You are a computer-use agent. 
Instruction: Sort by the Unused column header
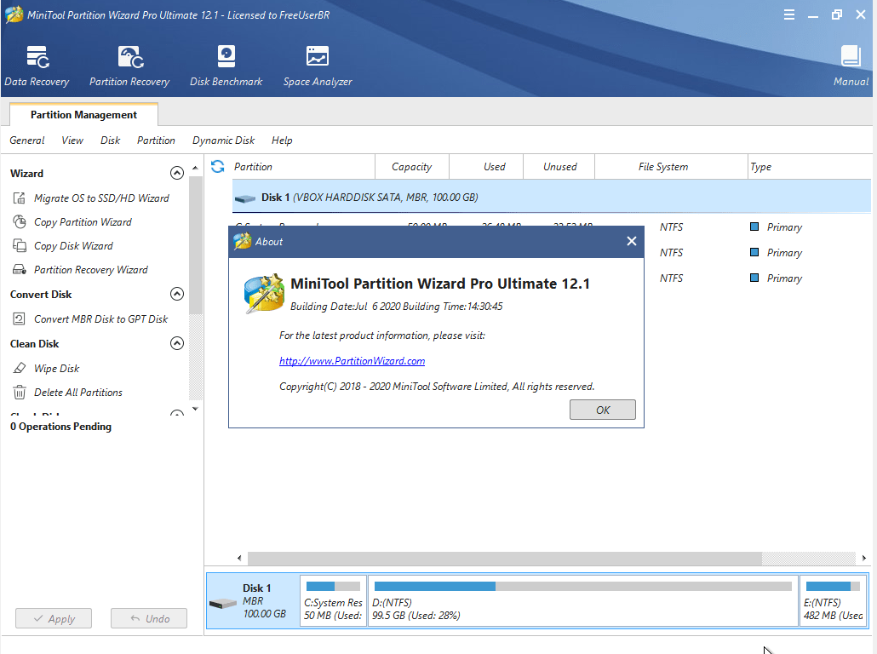(x=559, y=167)
